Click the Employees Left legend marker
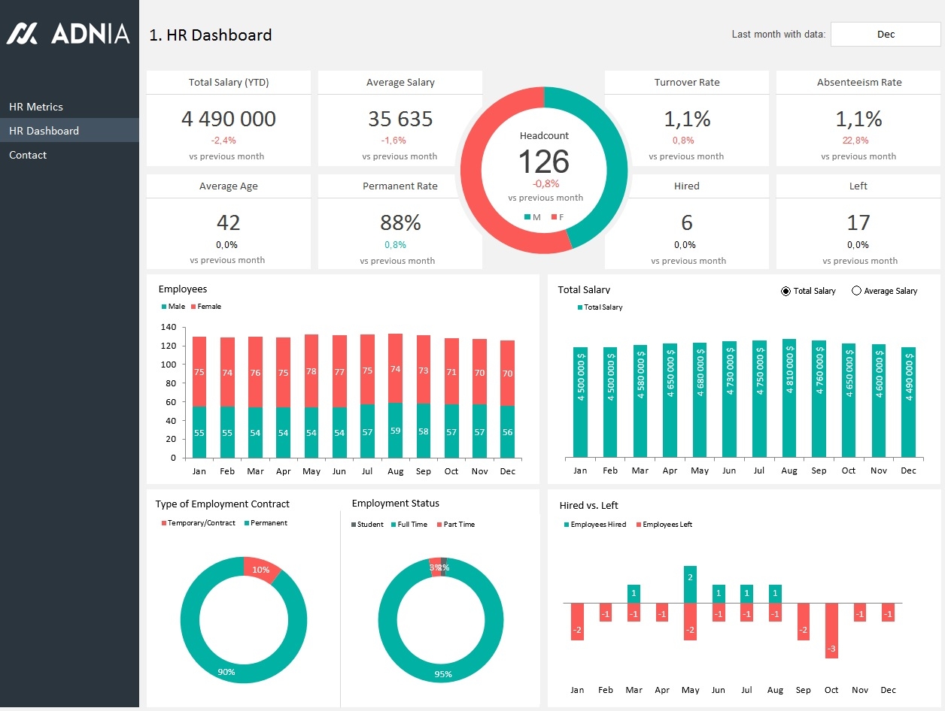Image resolution: width=945 pixels, height=711 pixels. [638, 524]
